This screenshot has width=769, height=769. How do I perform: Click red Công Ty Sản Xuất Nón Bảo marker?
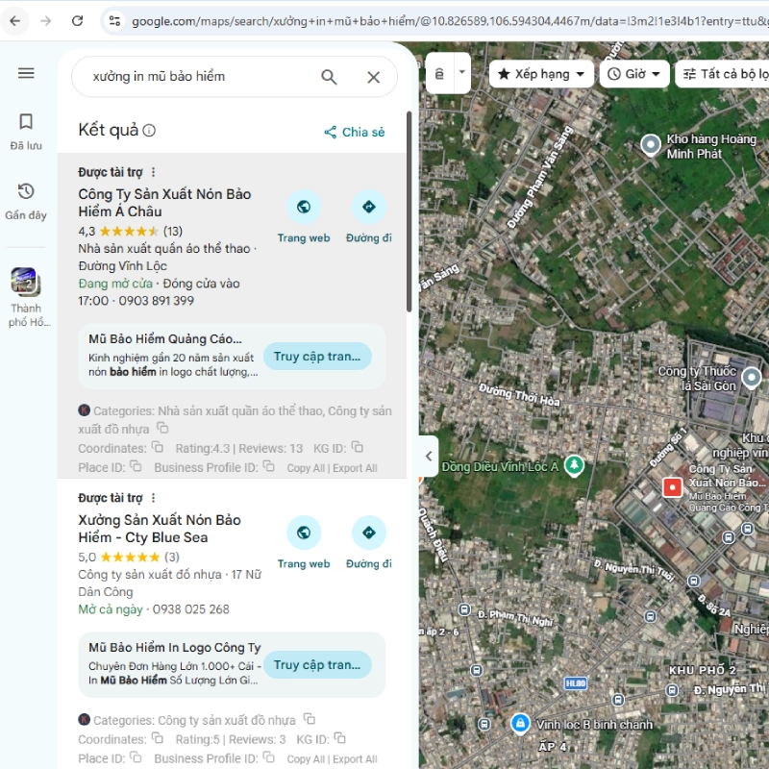point(672,488)
